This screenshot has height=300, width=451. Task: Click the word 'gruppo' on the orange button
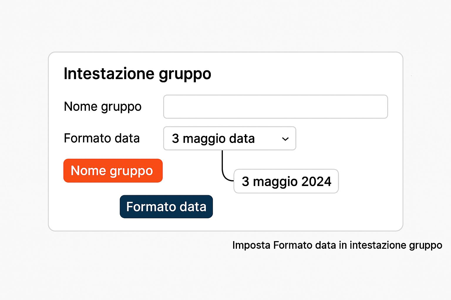[131, 171]
